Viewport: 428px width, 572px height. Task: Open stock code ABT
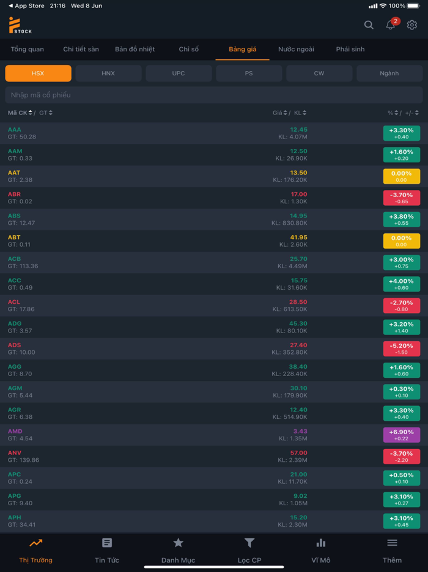coord(14,237)
